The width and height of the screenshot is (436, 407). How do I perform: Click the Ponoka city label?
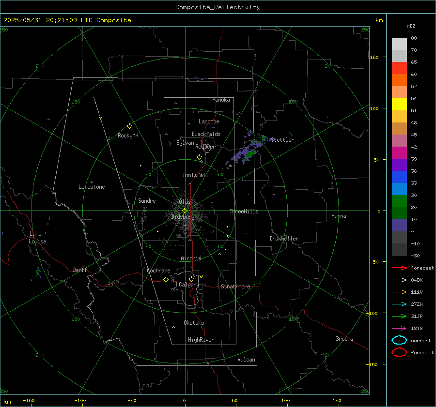coord(221,100)
